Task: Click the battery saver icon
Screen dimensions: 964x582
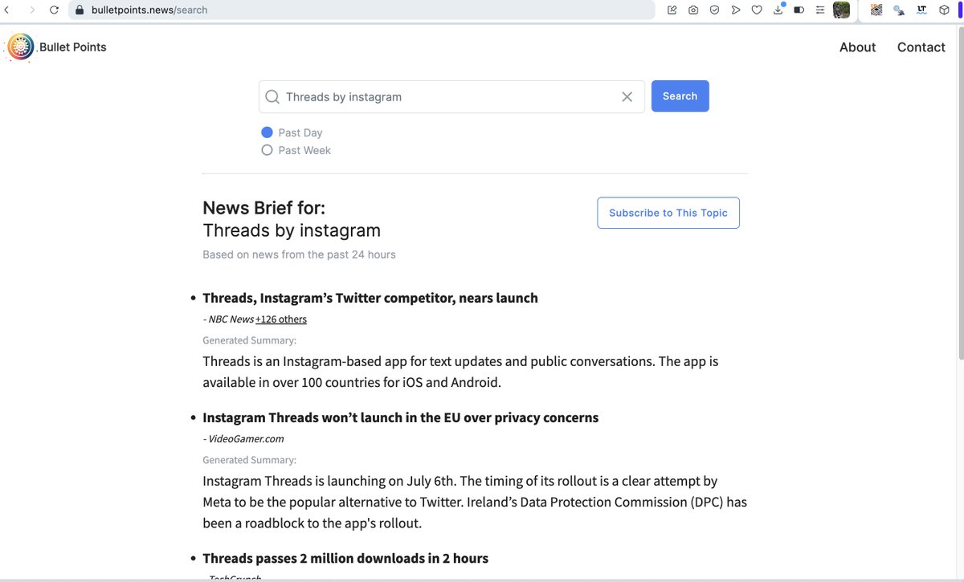Action: click(x=799, y=10)
